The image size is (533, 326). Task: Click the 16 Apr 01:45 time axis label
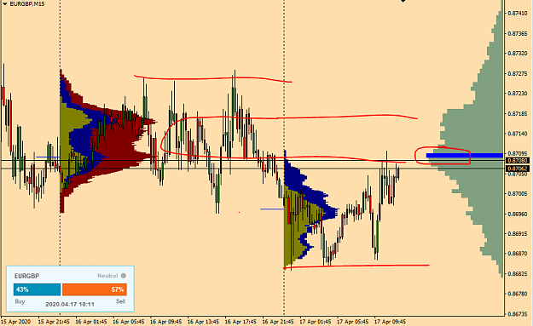pyautogui.click(x=91, y=322)
